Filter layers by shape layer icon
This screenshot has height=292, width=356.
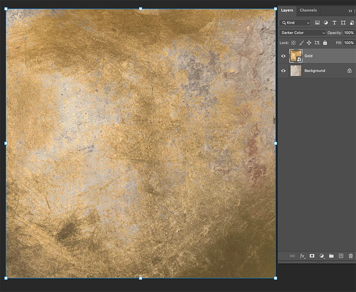tap(343, 23)
